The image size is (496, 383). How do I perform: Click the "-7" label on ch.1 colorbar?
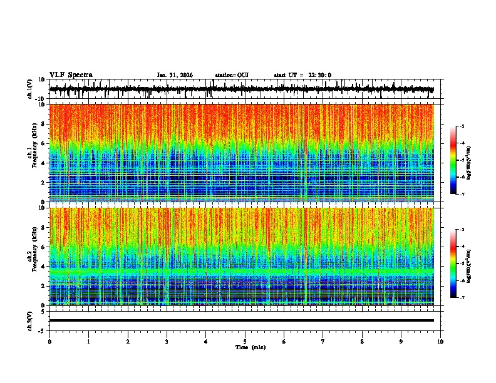(x=462, y=194)
